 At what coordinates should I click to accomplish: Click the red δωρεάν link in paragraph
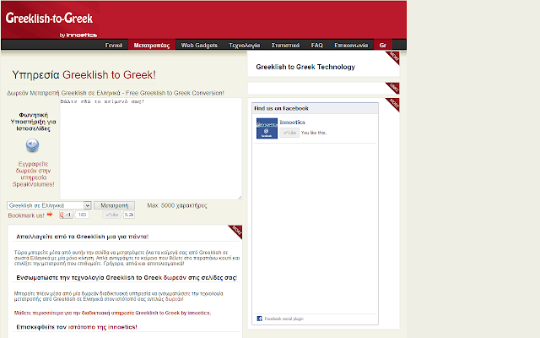175,299
